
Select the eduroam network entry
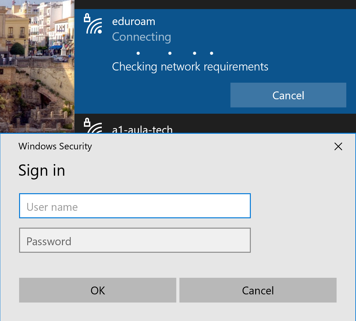click(x=188, y=21)
